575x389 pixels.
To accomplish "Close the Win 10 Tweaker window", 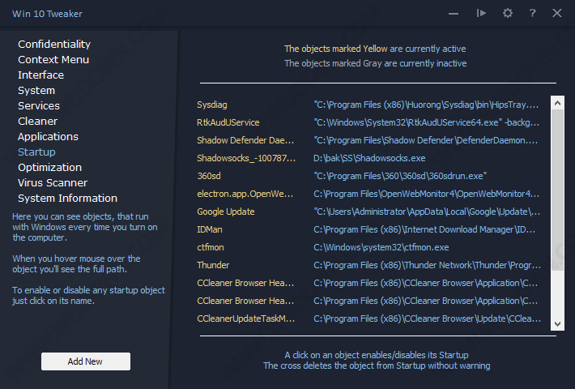I will (557, 13).
